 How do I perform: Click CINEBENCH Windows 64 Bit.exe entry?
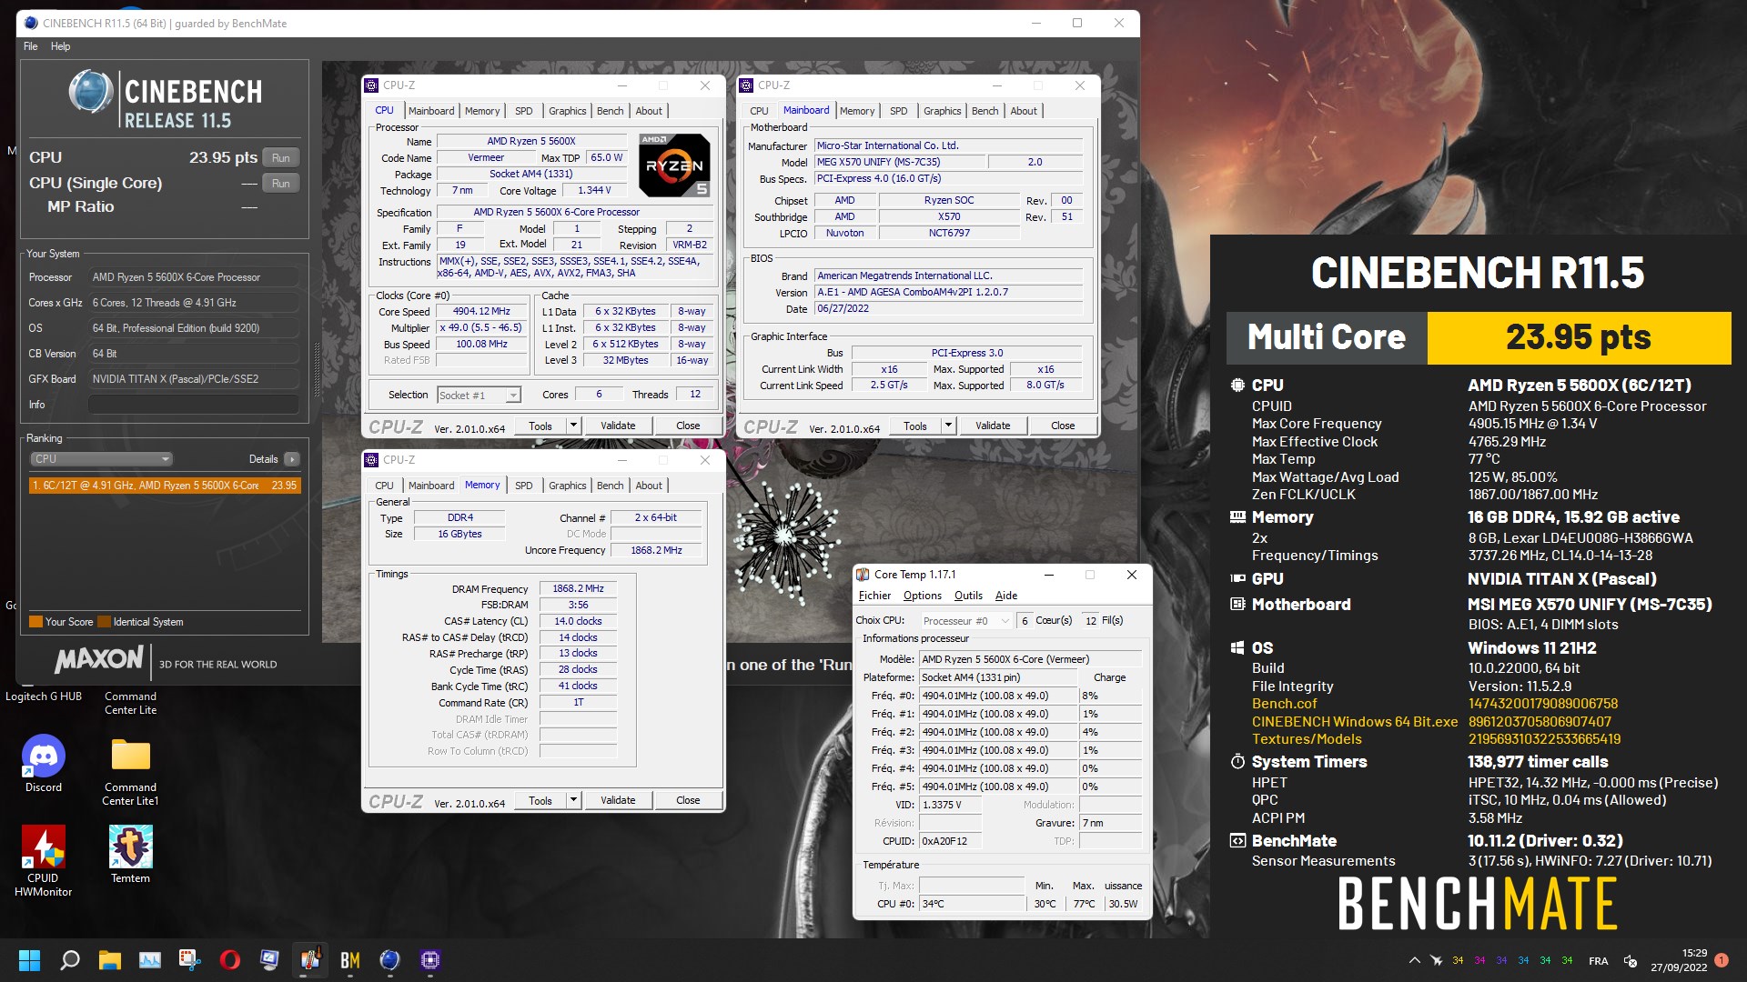pyautogui.click(x=1354, y=721)
